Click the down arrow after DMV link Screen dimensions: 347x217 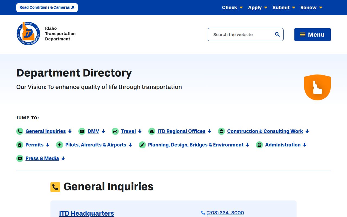point(103,131)
